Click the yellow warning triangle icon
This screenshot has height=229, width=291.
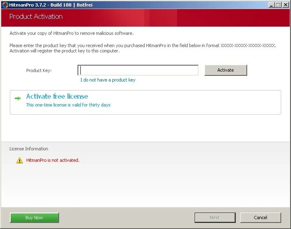(20, 161)
